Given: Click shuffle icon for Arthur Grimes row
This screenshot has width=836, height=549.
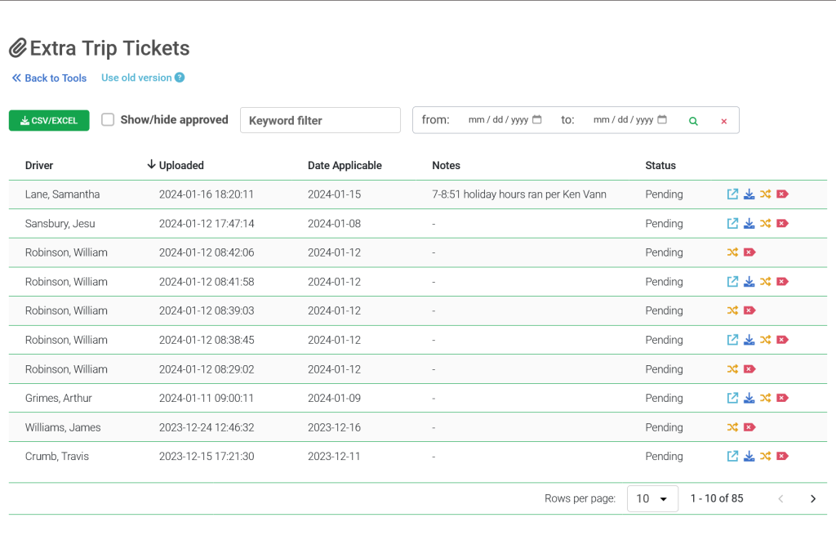Looking at the screenshot, I should pos(765,399).
